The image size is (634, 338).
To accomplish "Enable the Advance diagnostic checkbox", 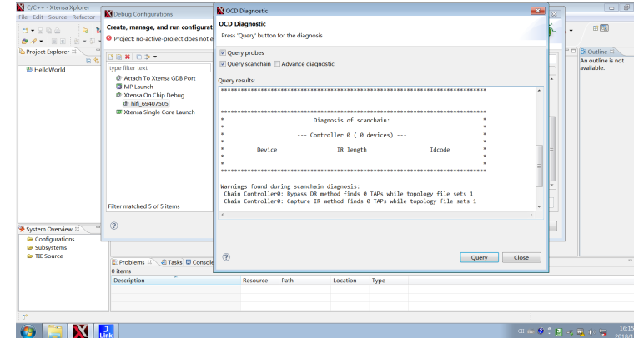I will tap(277, 64).
